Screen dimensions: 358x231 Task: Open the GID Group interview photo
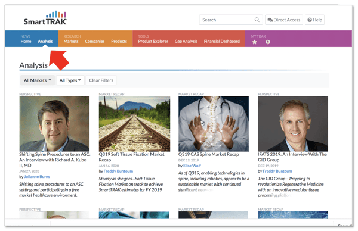point(293,124)
